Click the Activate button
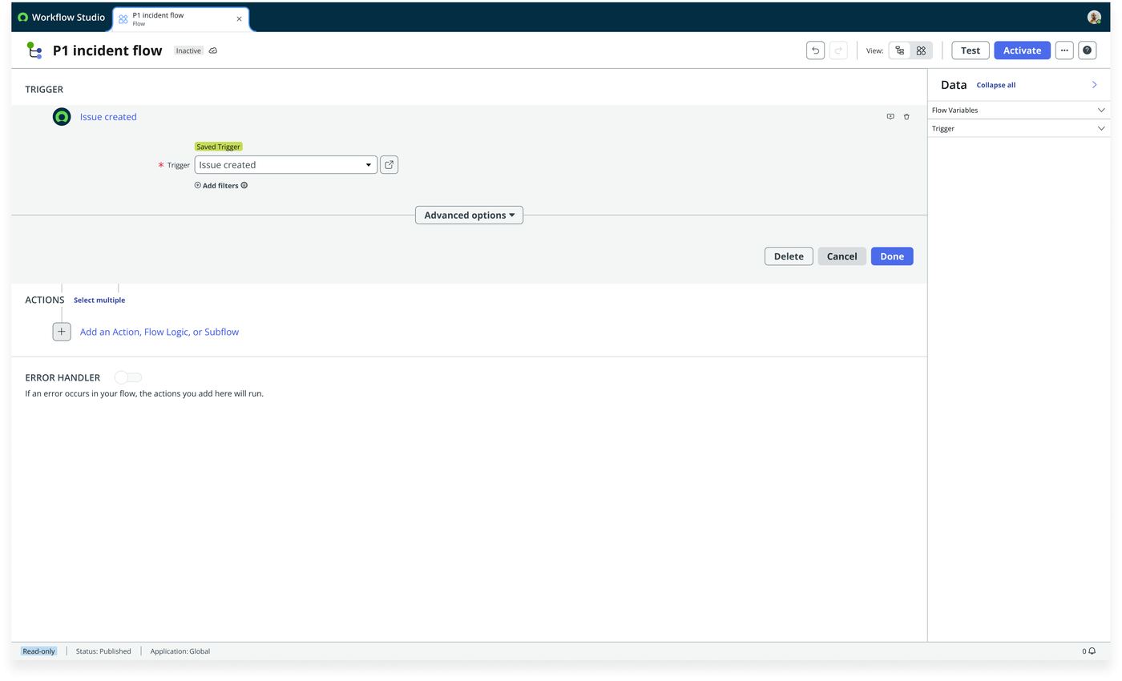 pyautogui.click(x=1022, y=50)
